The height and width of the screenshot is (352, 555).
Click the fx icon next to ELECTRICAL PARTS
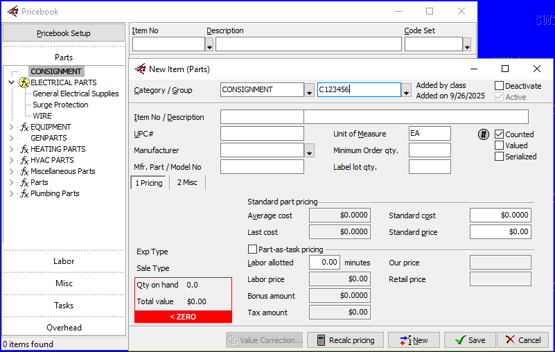24,82
